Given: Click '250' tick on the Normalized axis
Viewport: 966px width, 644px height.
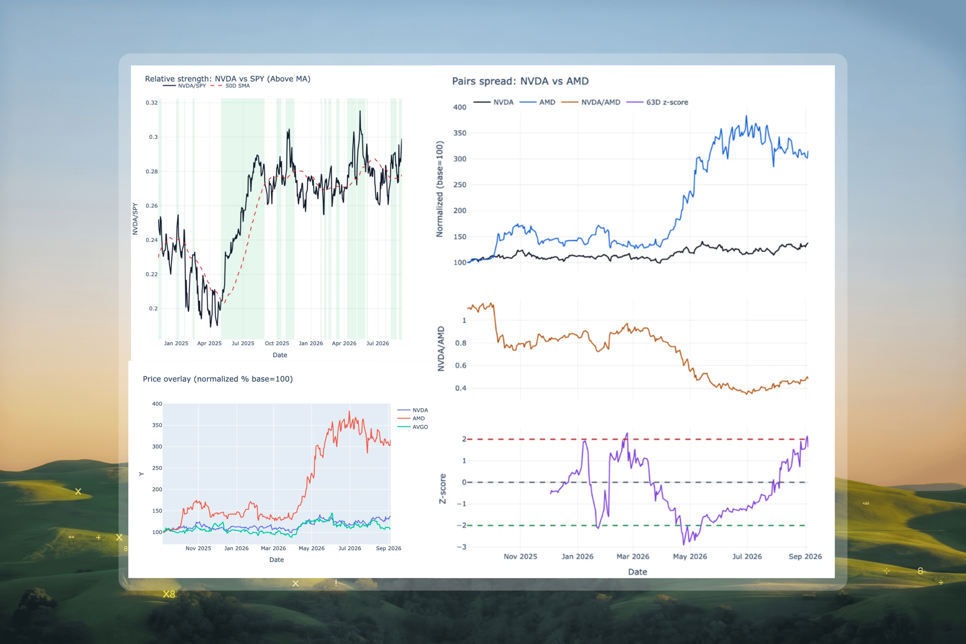Looking at the screenshot, I should point(460,184).
